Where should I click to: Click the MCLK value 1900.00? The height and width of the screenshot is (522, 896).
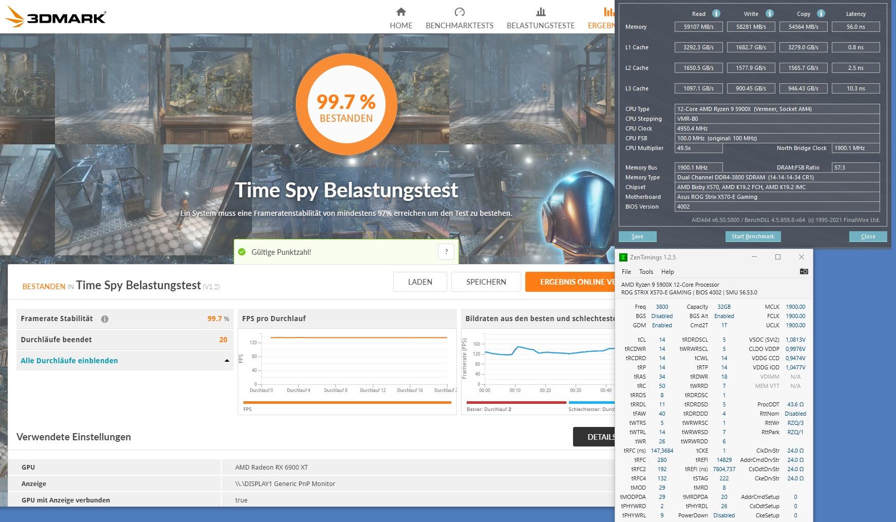coord(795,307)
